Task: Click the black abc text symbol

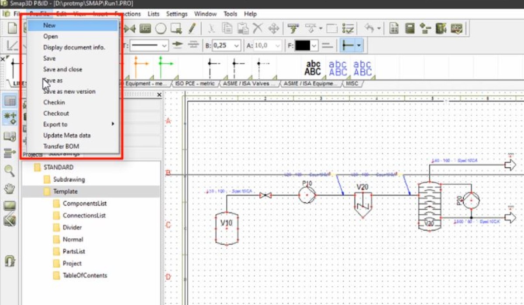Action: [313, 68]
